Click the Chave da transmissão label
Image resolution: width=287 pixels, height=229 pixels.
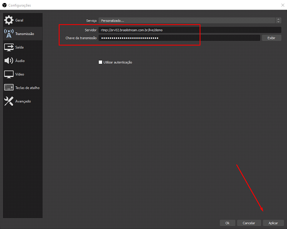81,38
